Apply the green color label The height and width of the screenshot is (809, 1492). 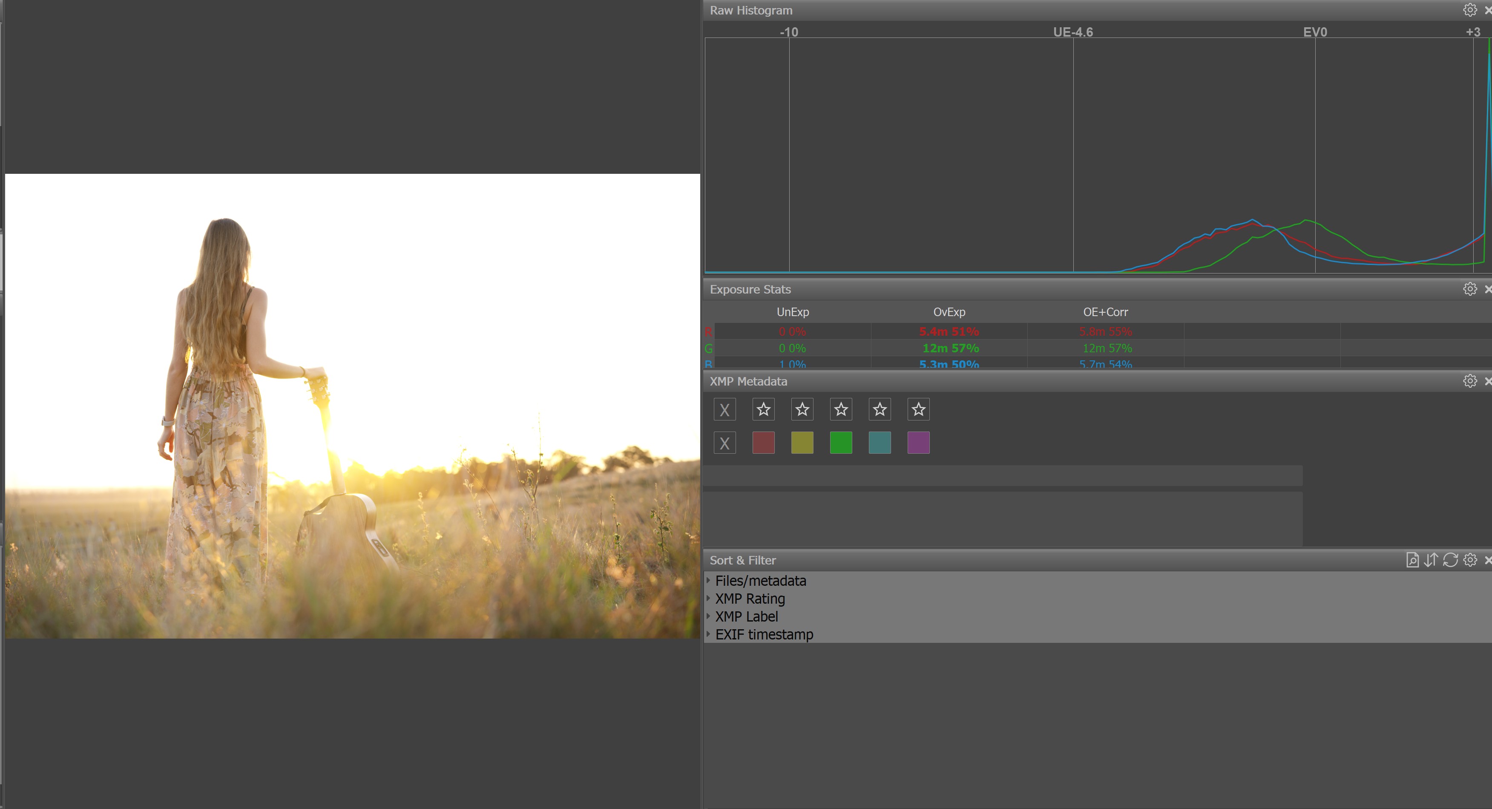[841, 443]
